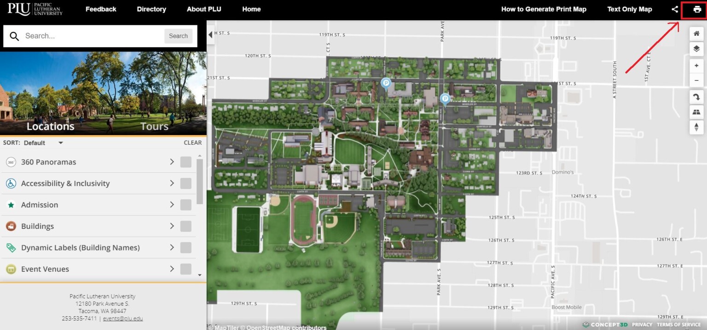The height and width of the screenshot is (330, 707).
Task: Reset map view with the home icon
Action: click(696, 33)
